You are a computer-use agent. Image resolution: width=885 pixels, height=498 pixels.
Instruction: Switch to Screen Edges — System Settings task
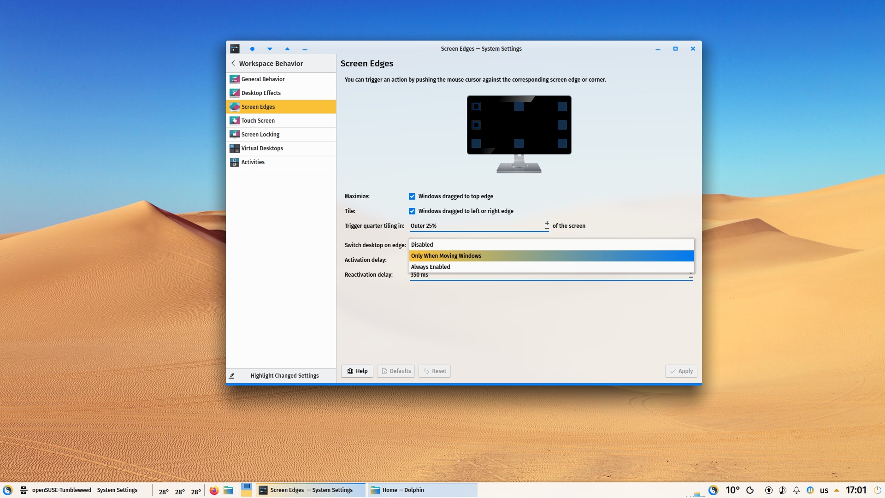click(x=311, y=490)
